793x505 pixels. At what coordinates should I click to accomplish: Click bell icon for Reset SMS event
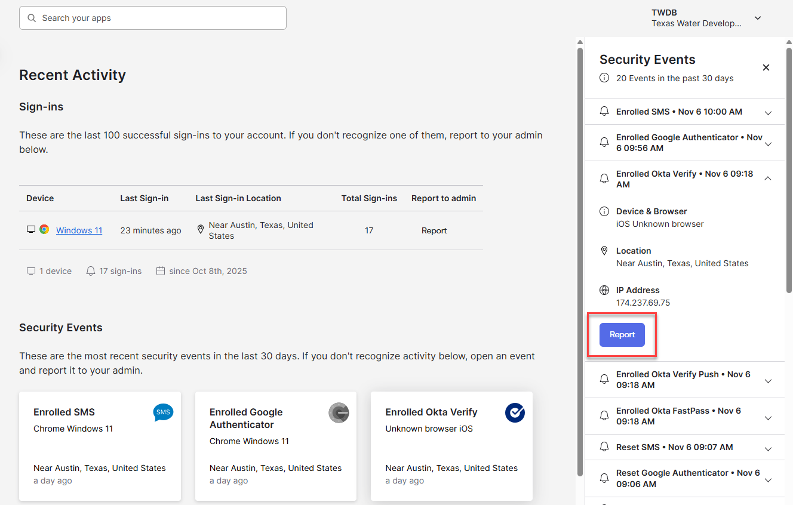pyautogui.click(x=604, y=447)
